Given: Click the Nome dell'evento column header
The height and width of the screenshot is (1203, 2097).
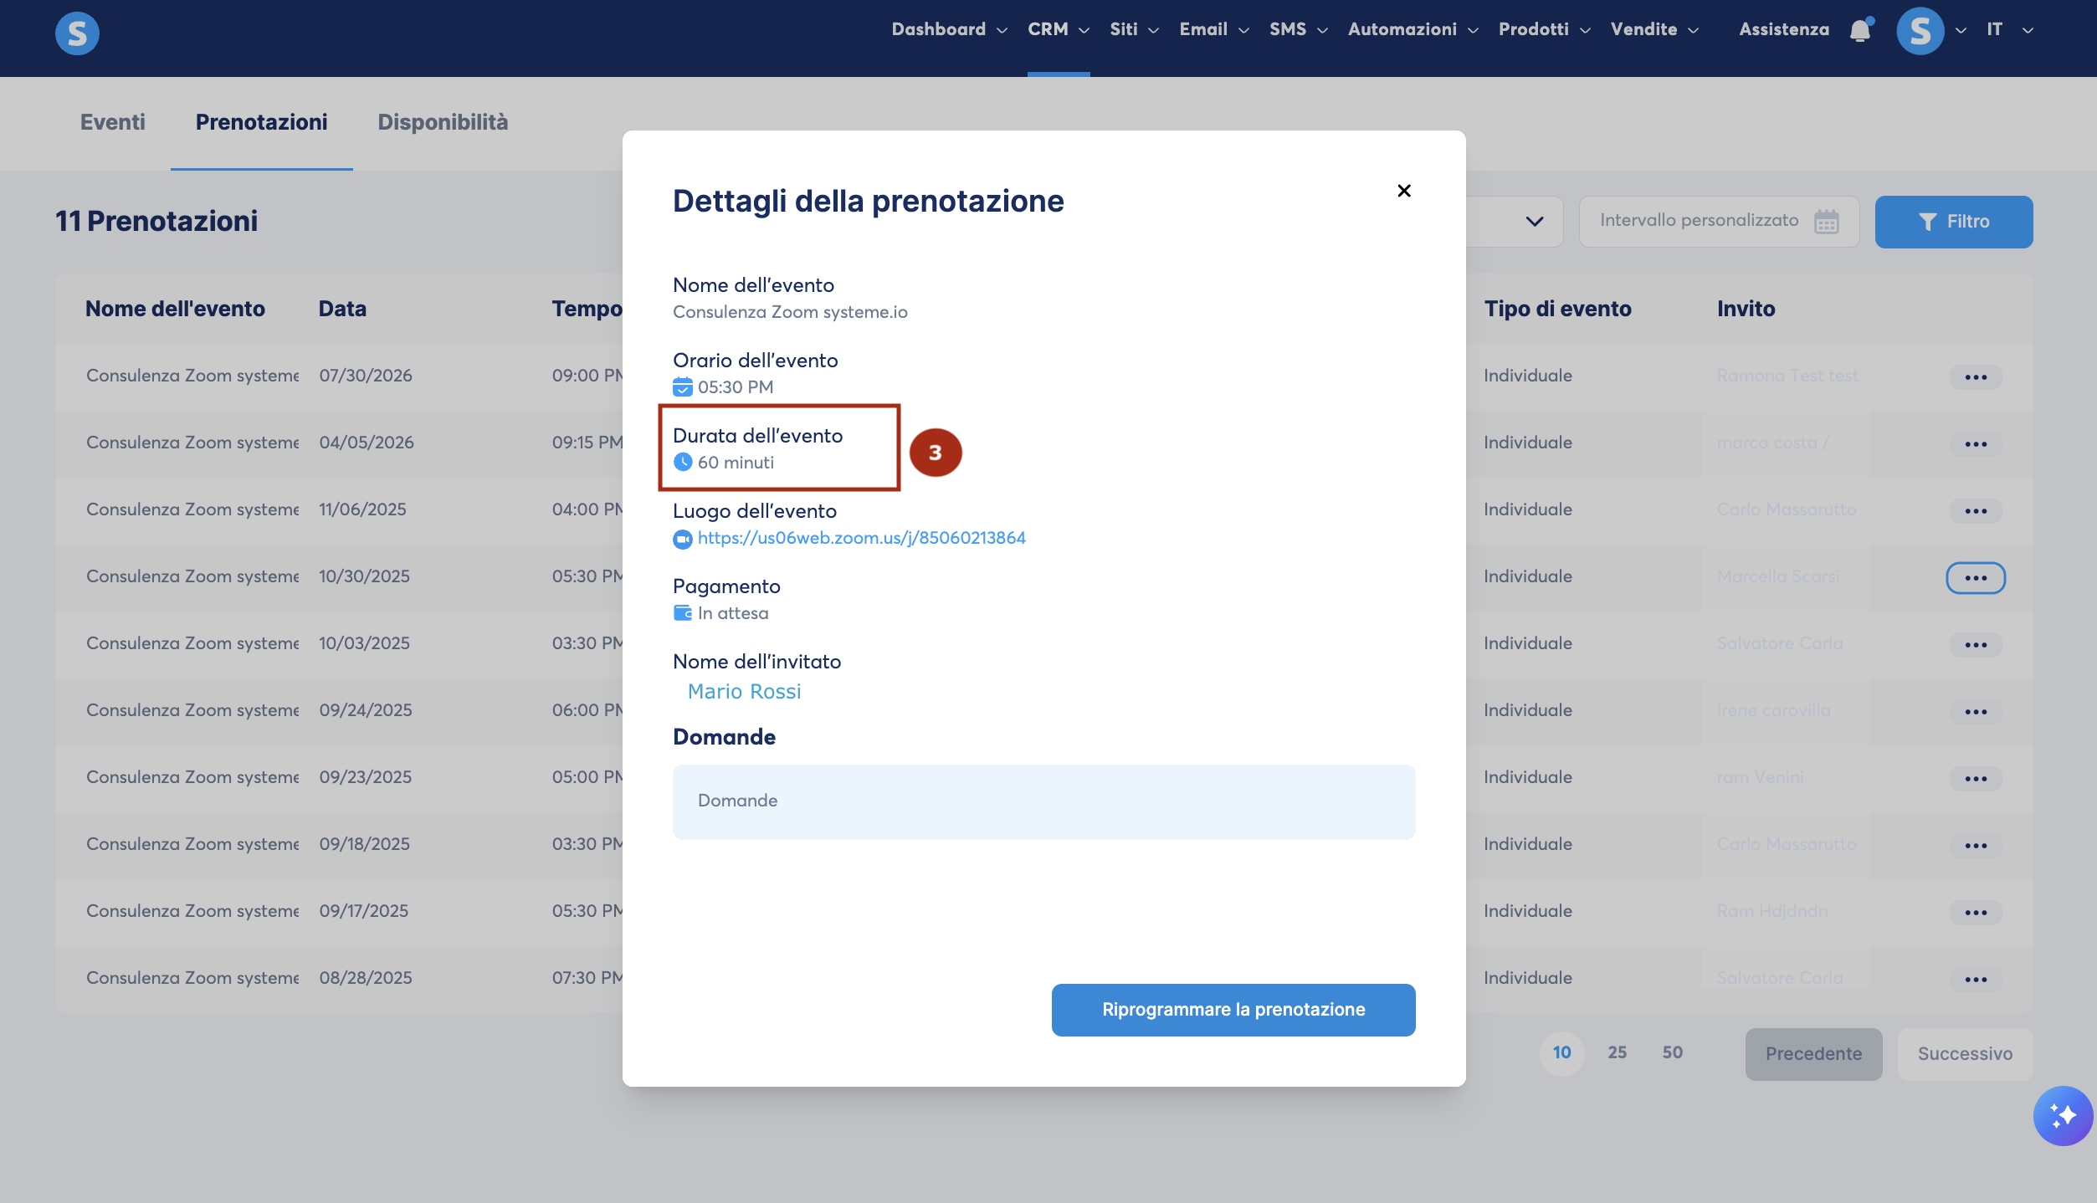Looking at the screenshot, I should (175, 309).
